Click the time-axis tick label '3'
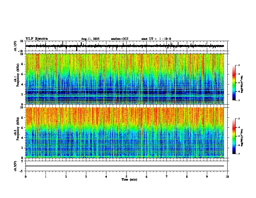This screenshot has height=198, width=256. (86, 177)
